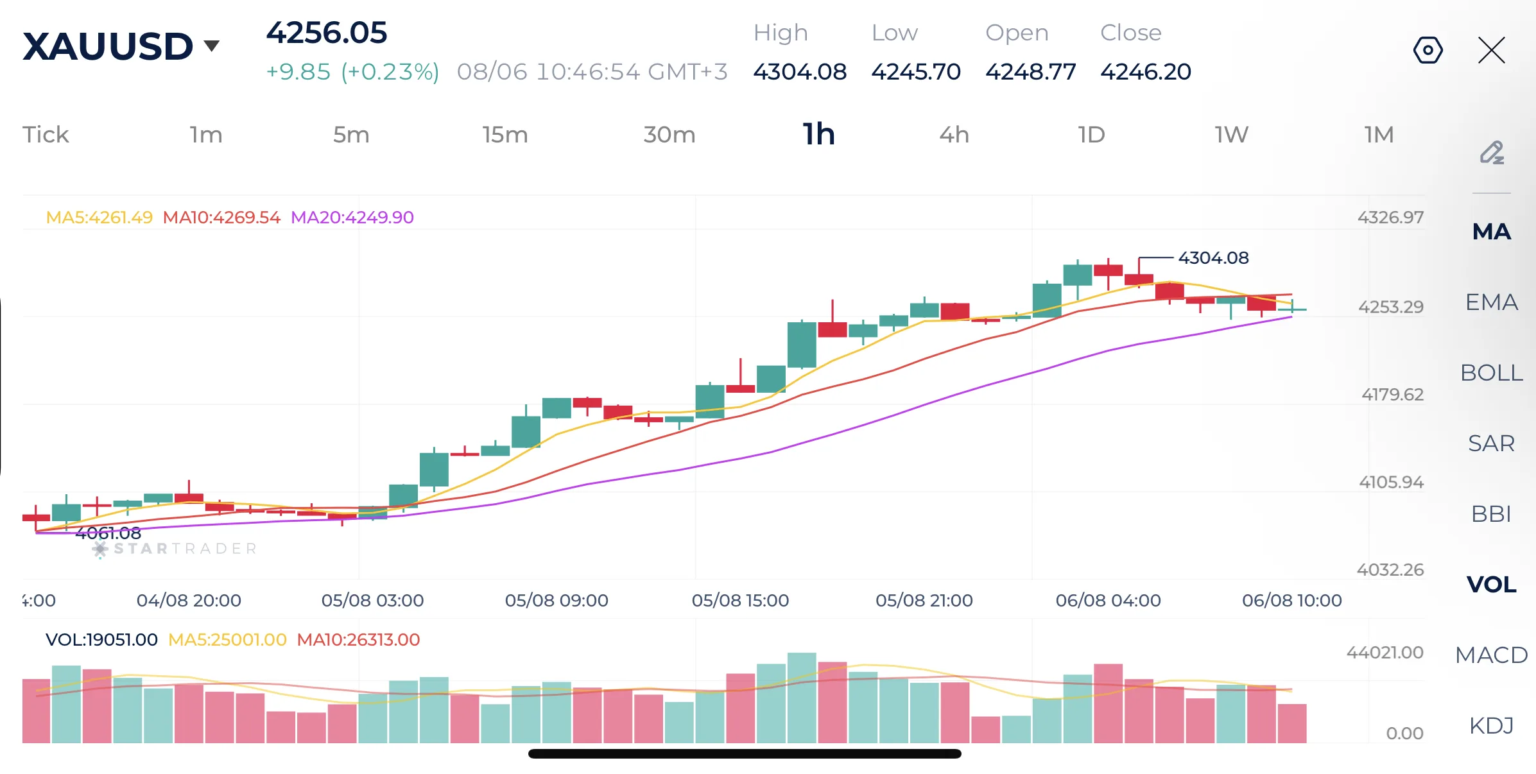Viewport: 1536px width, 774px height.
Task: Switch to the 5m timeframe
Action: tap(351, 135)
